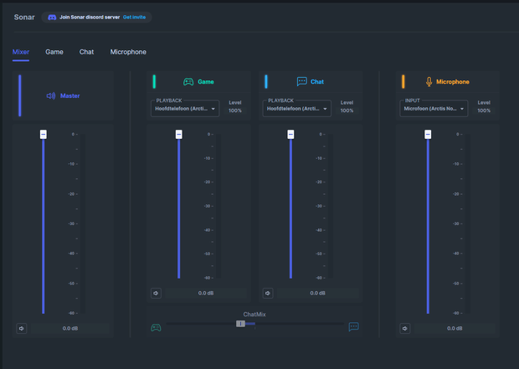Open the Microphone input device dropdown
The width and height of the screenshot is (519, 369).
pos(434,109)
